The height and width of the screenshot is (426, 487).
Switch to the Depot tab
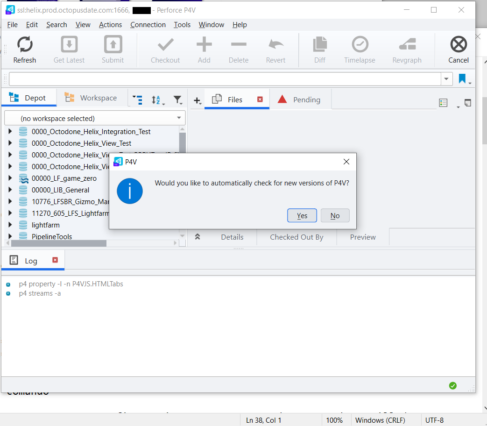click(x=29, y=98)
